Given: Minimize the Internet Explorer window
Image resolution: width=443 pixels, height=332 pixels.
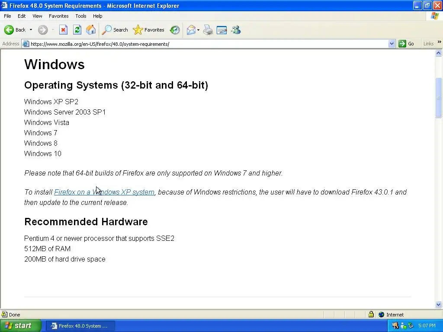Looking at the screenshot, I should (417, 5).
